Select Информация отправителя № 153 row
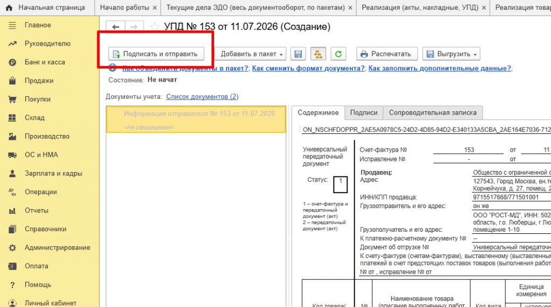551x307 pixels. (196, 119)
